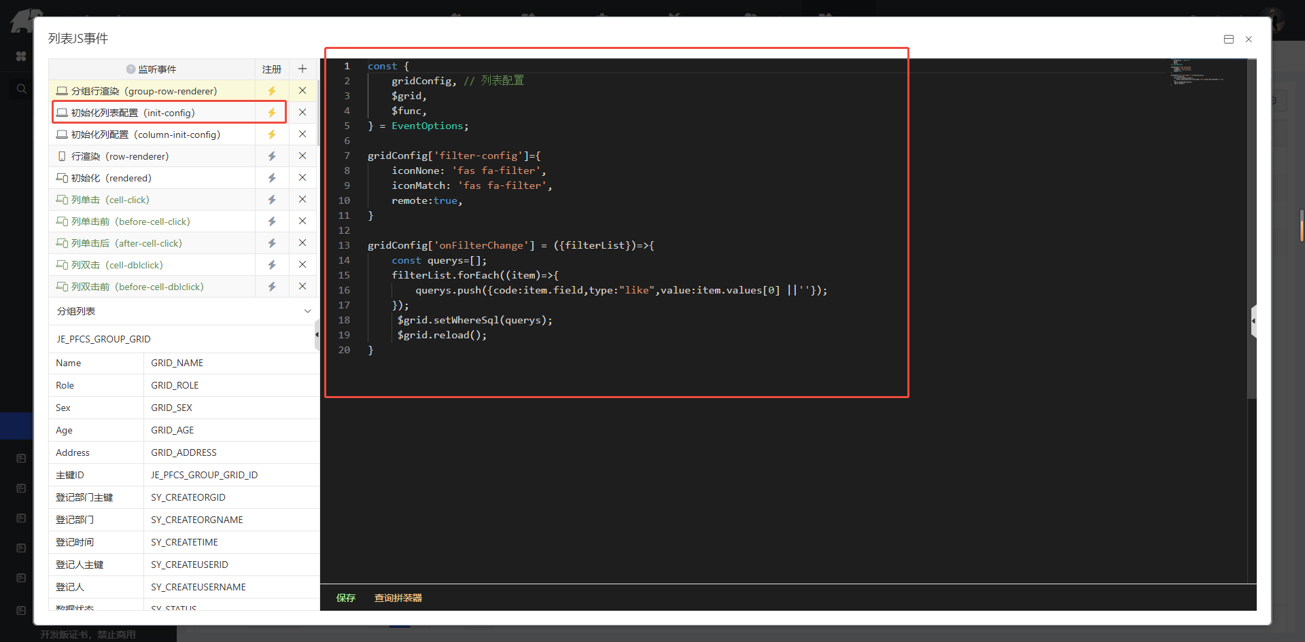Collapse left panel via splitter arrow
Image resolution: width=1305 pixels, height=642 pixels.
coord(317,335)
